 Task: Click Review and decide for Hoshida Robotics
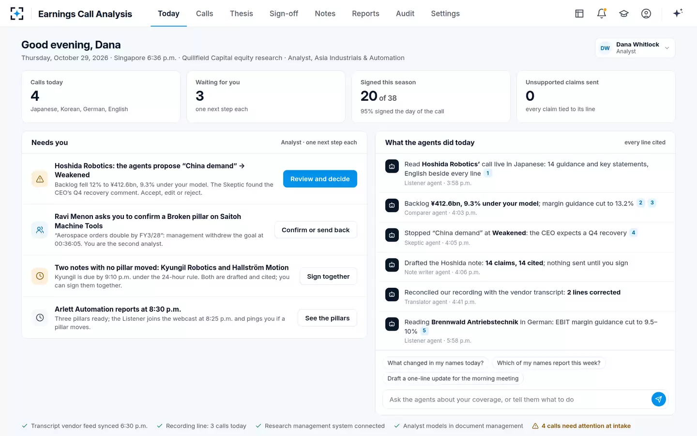click(x=320, y=179)
